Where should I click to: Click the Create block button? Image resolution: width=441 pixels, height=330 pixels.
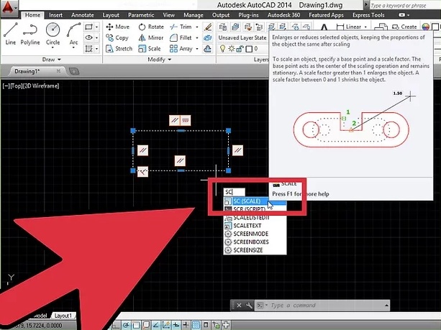coord(404,27)
